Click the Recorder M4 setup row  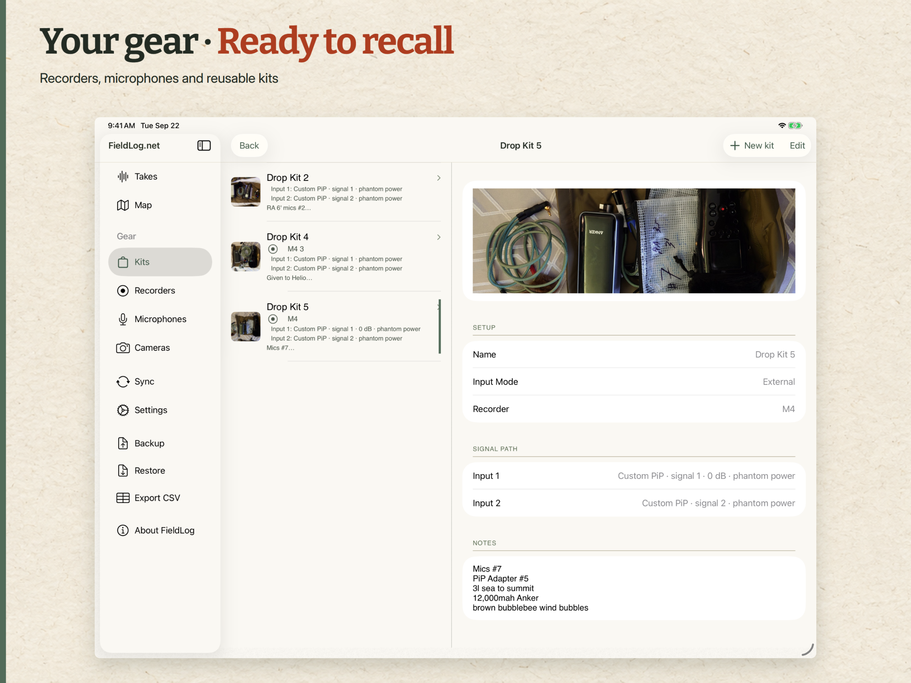(633, 409)
